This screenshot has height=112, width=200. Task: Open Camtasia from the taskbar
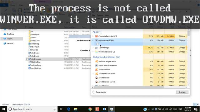coord(97,109)
